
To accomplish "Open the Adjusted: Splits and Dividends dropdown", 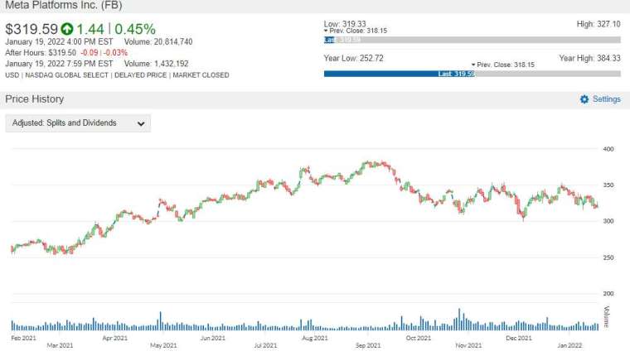I will tap(78, 123).
